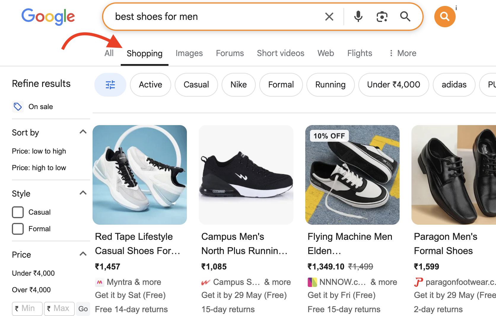496x316 pixels.
Task: Open Flying Machine Men Elden title
Action: pos(350,244)
